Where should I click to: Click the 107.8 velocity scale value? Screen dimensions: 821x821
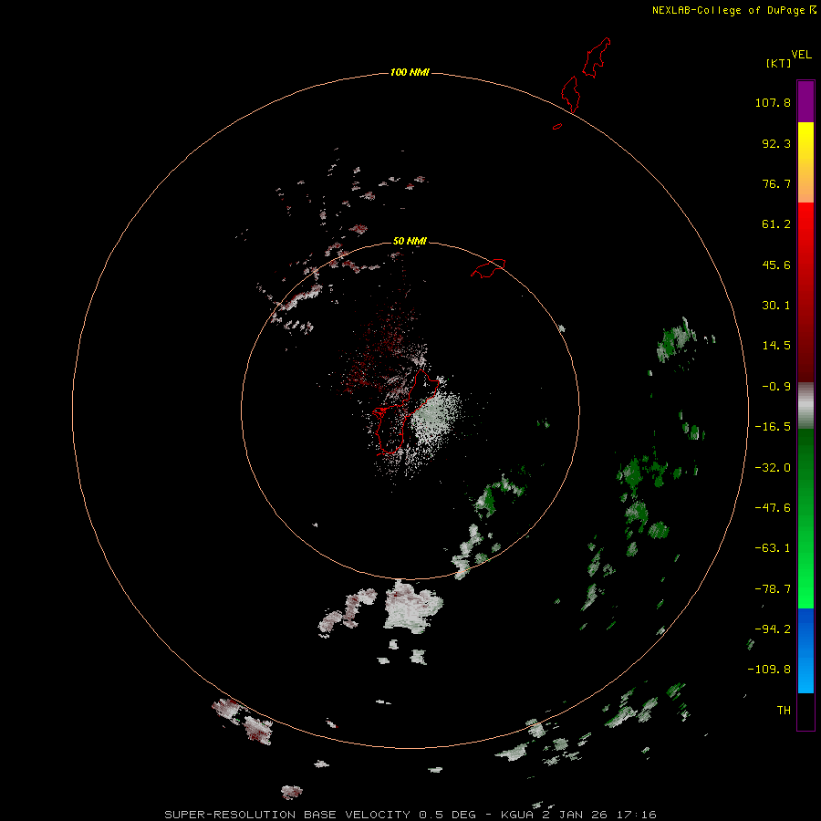[x=773, y=102]
